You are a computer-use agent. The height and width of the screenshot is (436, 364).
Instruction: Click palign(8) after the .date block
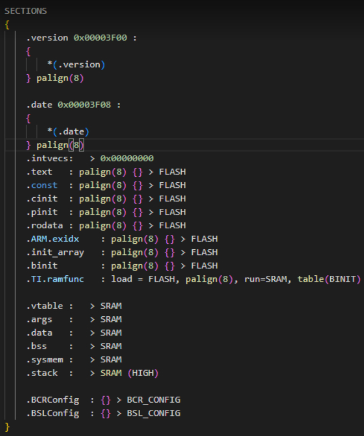point(60,145)
